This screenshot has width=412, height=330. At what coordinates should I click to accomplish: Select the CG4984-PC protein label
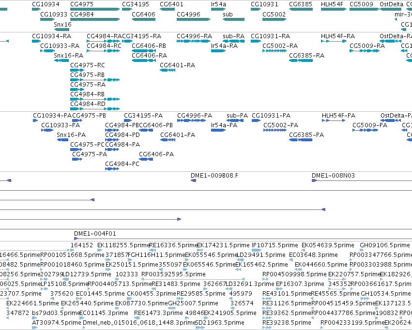coord(122,164)
